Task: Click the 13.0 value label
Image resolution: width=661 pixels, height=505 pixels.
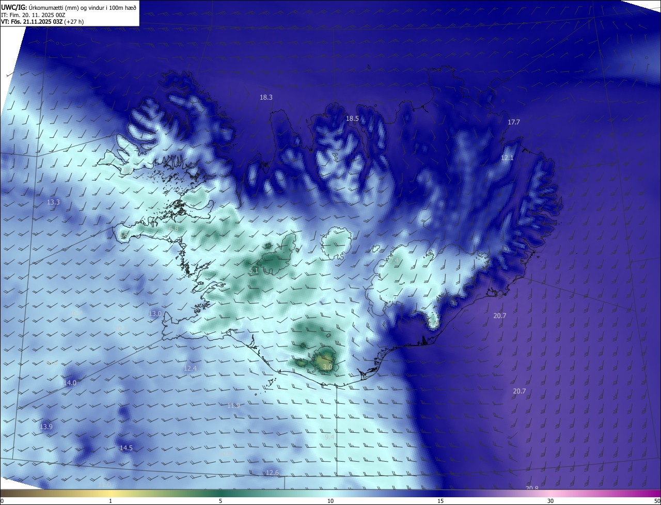Action: point(155,313)
